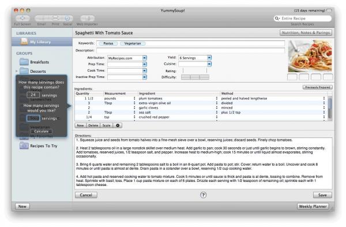This screenshot has width=346, height=227.
Task: Click the Cancel button
Action: coord(86,195)
